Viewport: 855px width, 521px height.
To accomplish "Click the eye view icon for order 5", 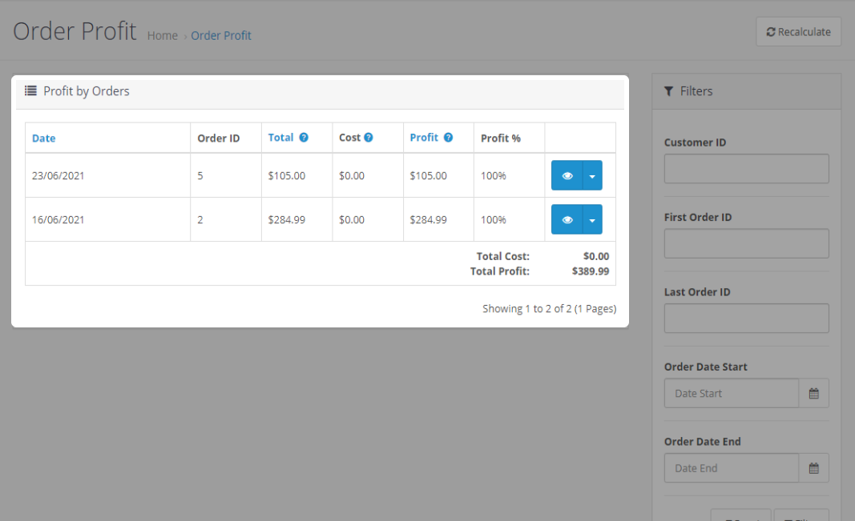I will pos(567,176).
